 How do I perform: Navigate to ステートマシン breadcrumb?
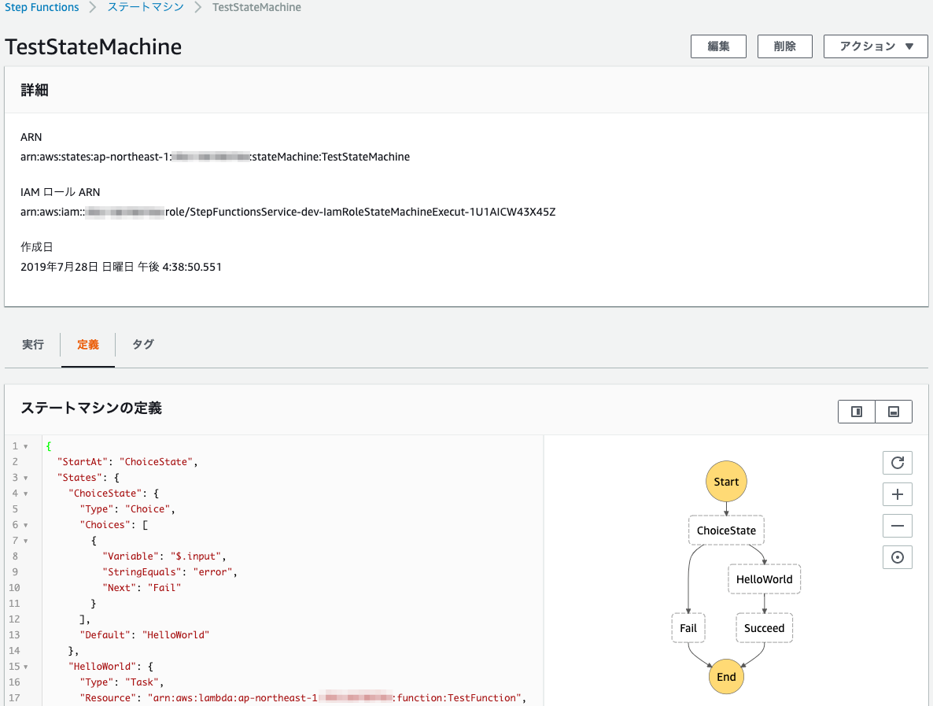[x=146, y=7]
